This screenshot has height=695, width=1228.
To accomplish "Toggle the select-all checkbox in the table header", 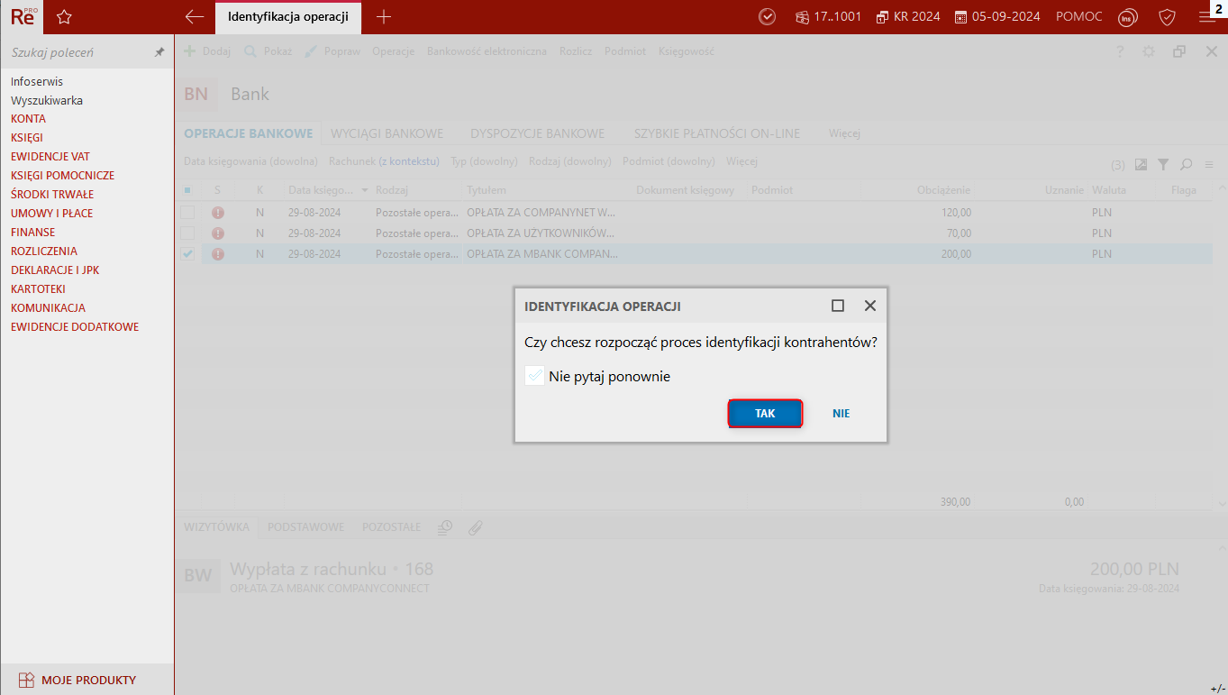I will tap(187, 190).
